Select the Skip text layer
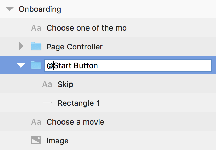 pos(108,84)
